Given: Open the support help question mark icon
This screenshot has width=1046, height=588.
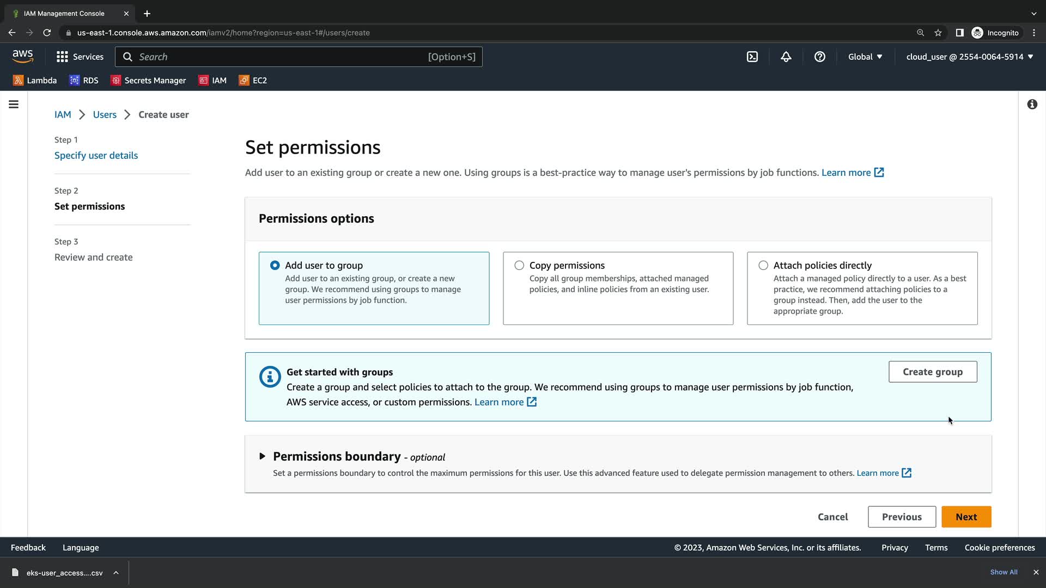Looking at the screenshot, I should pos(819,57).
